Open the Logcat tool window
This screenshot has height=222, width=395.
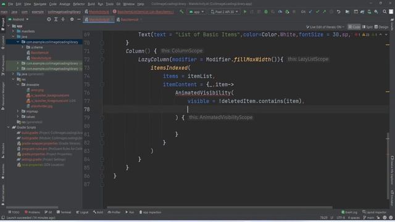pos(82,212)
